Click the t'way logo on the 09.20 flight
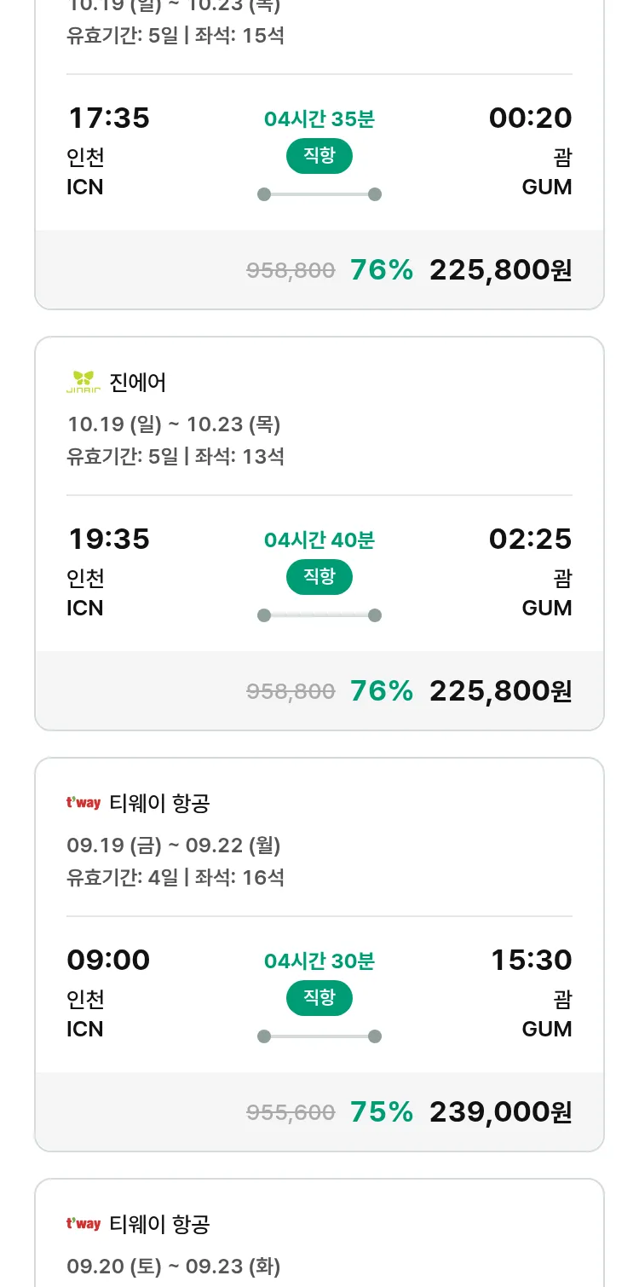 point(83,1224)
